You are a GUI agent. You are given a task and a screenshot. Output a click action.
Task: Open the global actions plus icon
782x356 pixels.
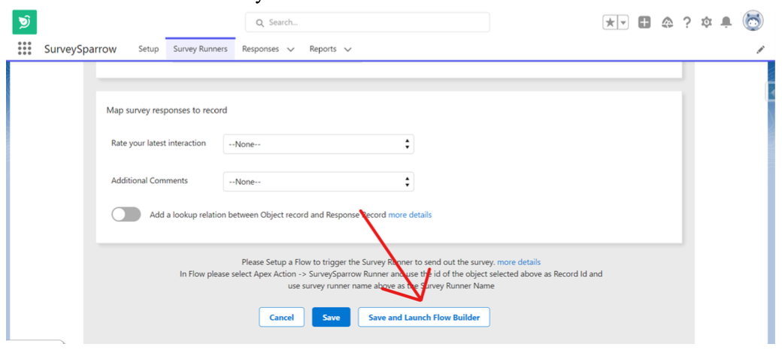point(644,23)
